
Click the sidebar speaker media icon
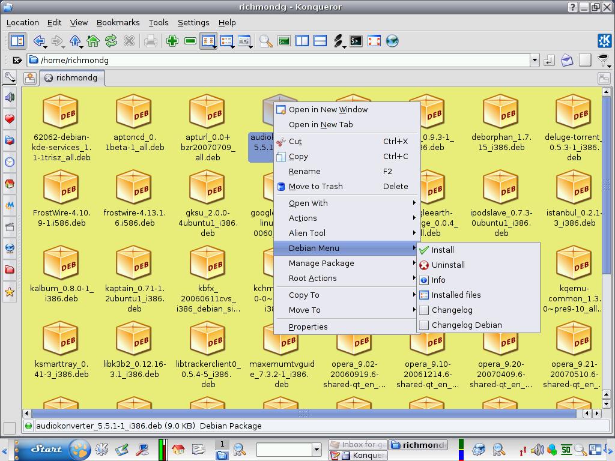click(x=10, y=97)
